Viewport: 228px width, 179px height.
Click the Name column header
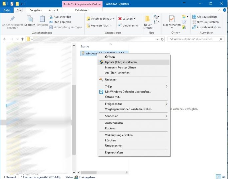coord(85,47)
